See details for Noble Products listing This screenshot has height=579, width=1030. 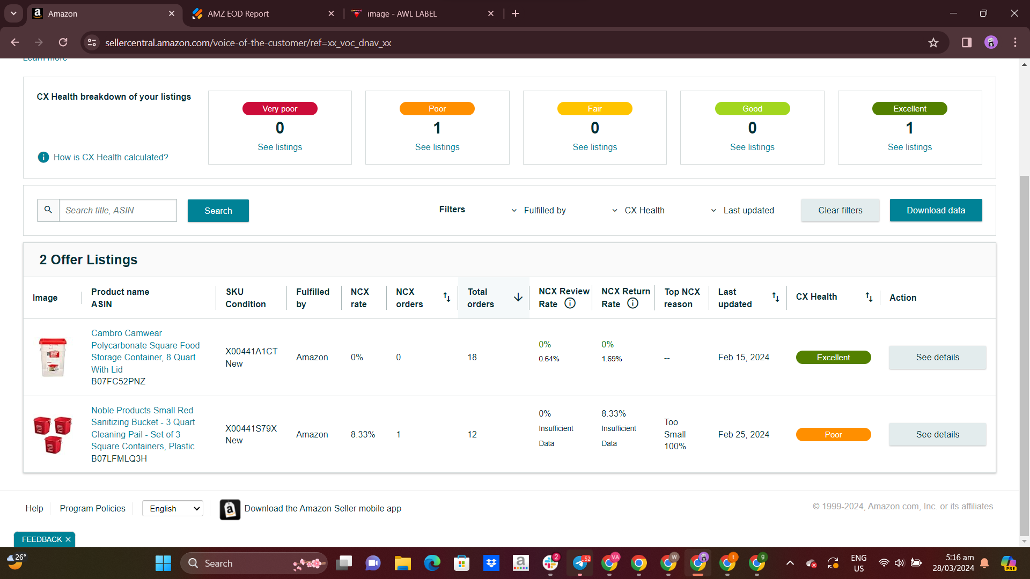(937, 434)
